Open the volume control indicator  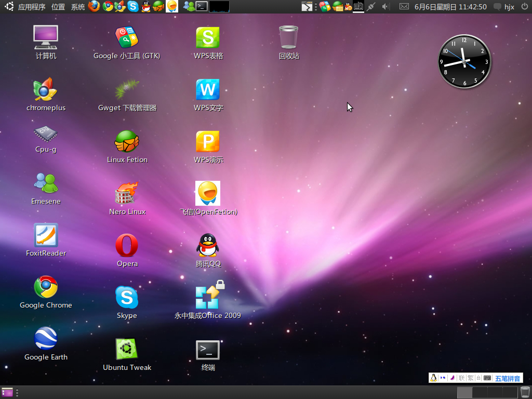(385, 6)
